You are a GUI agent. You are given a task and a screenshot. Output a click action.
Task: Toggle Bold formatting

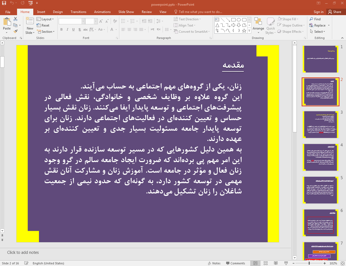click(61, 29)
